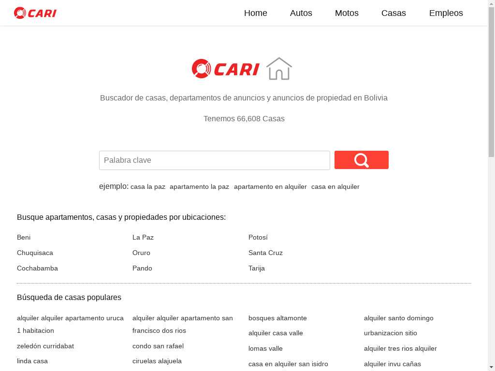Open the Tarija location link
The image size is (495, 371).
pyautogui.click(x=257, y=268)
